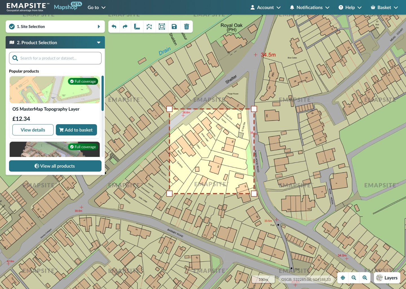The image size is (406, 289).
Task: Zoom out the map with the minus magnifier
Action: coord(354,278)
